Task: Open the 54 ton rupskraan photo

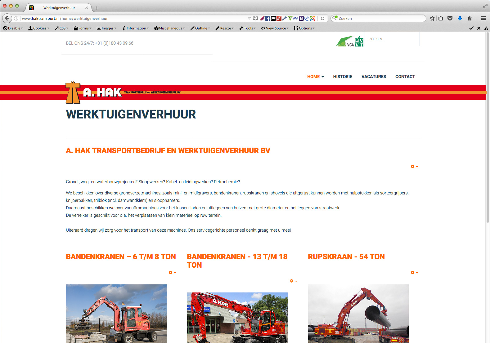Action: pos(358,314)
